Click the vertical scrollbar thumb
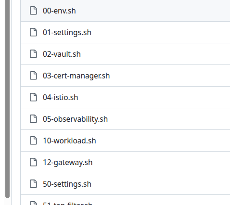Screen dimensions: 230x205 [7, 99]
